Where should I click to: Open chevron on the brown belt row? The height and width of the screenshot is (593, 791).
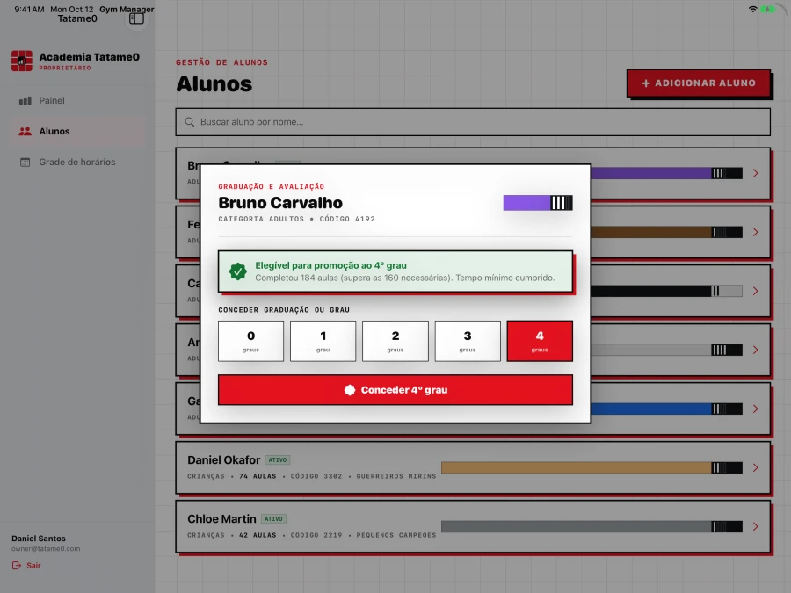756,233
